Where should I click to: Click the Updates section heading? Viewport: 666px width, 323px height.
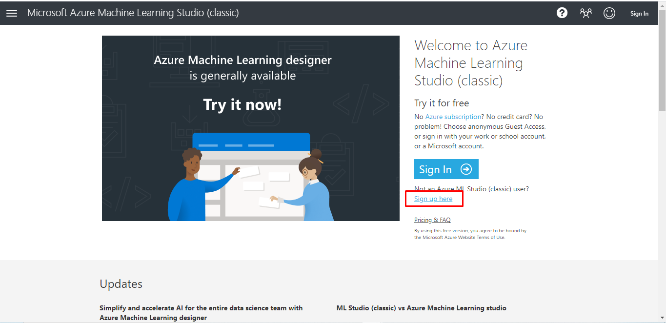click(121, 284)
